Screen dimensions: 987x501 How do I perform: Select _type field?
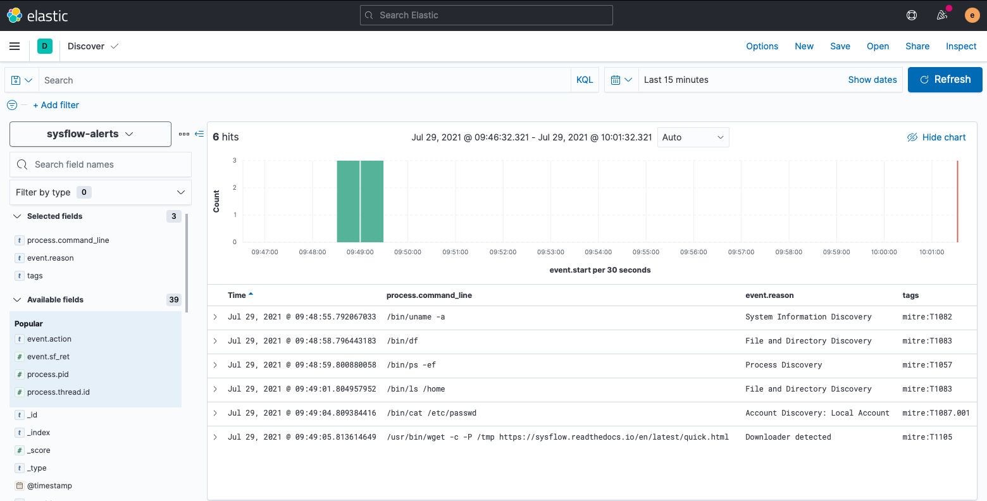37,468
